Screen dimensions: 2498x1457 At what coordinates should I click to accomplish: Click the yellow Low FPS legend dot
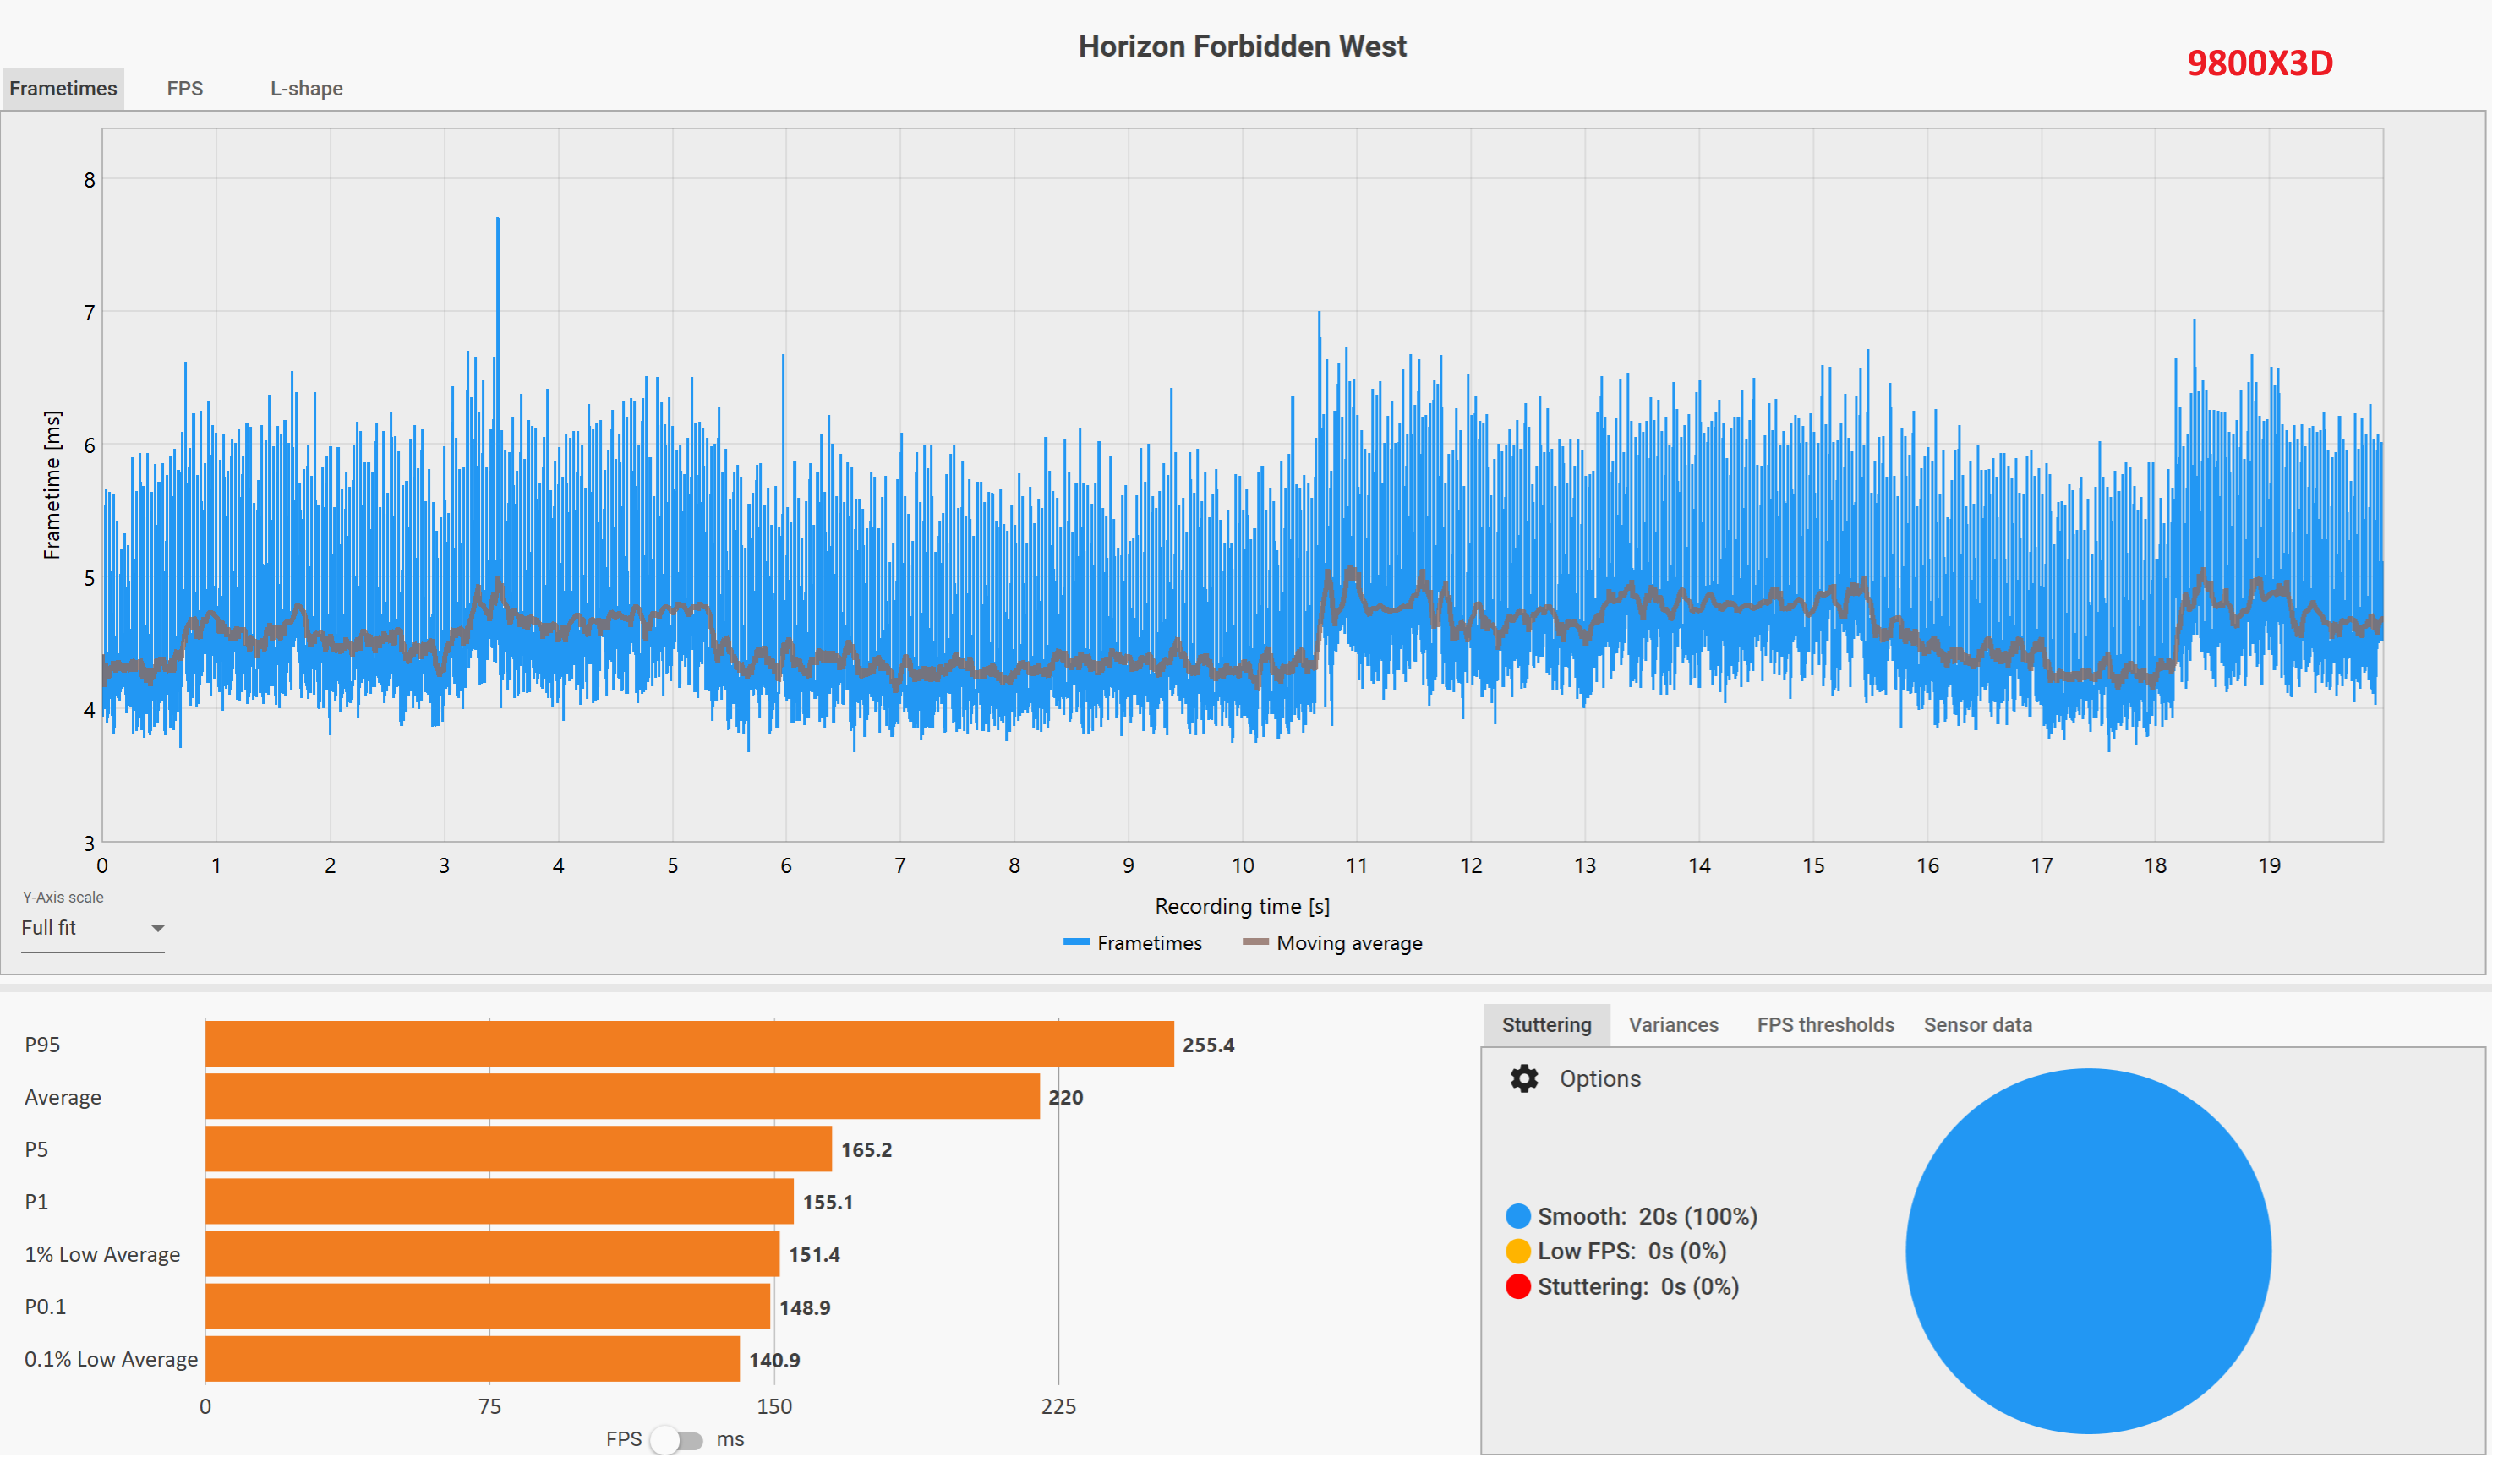point(1517,1251)
